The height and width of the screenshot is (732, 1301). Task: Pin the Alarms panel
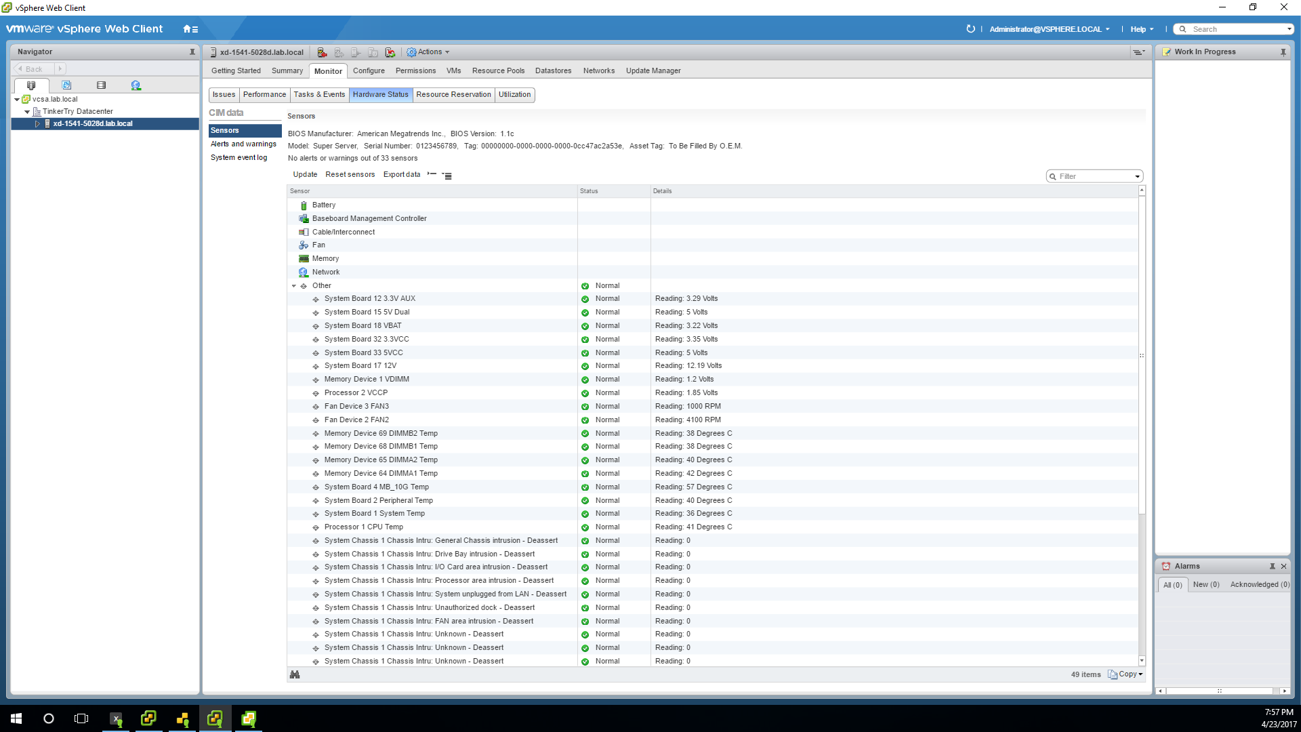tap(1272, 566)
